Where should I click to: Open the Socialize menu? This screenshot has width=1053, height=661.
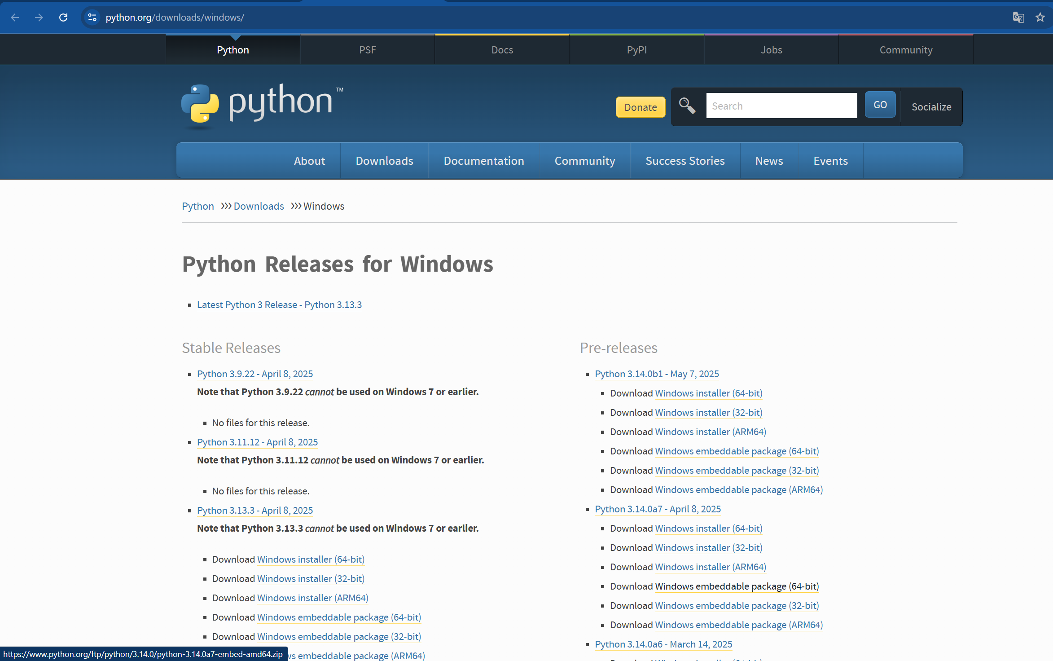click(931, 107)
